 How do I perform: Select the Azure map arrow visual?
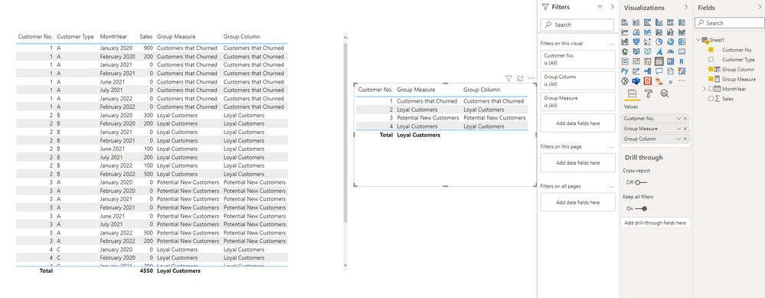pos(659,51)
